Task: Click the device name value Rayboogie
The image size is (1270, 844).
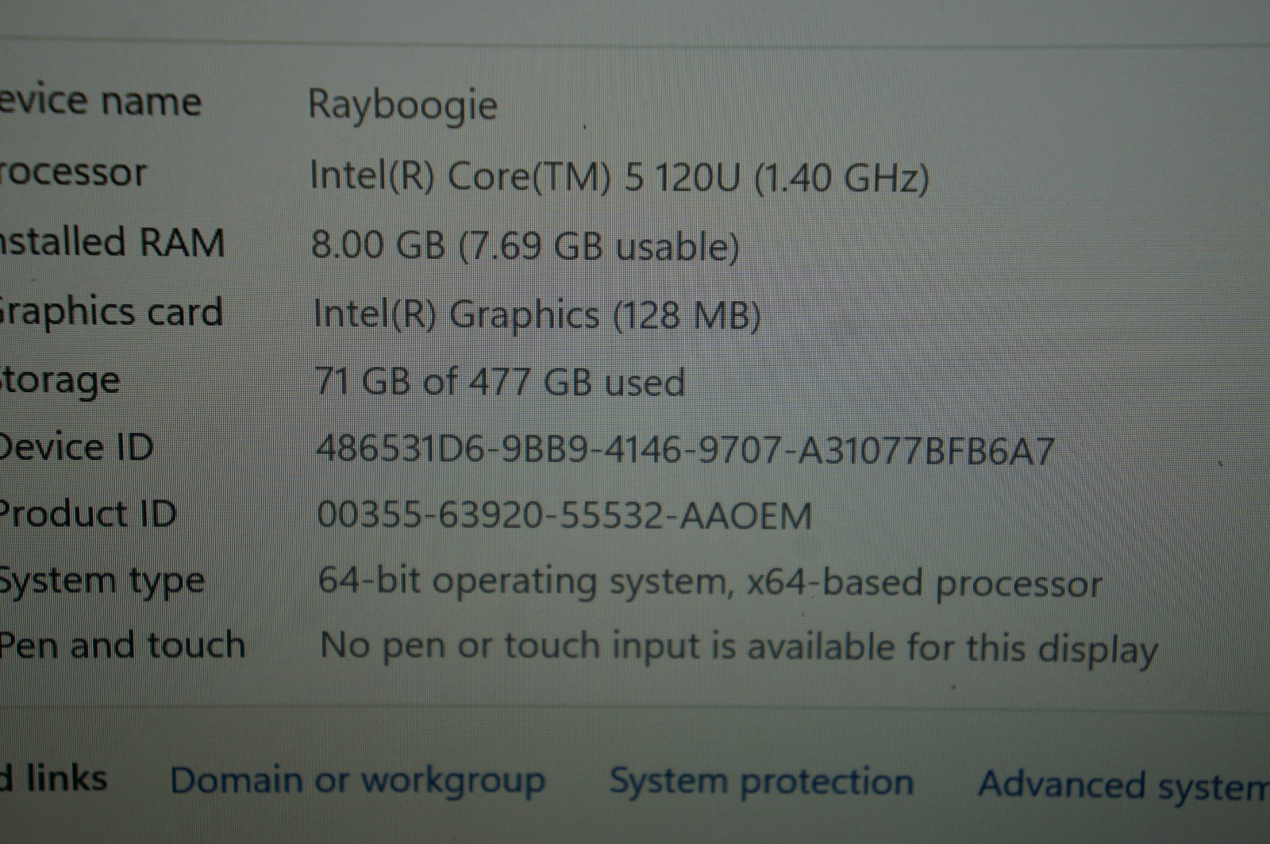Action: pos(402,106)
